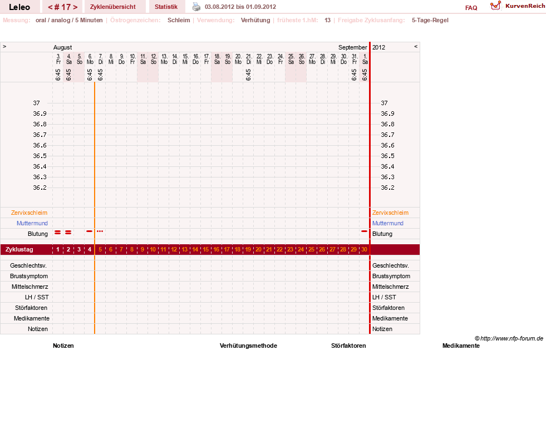Click spotting dots on cycle day 5

(100, 231)
